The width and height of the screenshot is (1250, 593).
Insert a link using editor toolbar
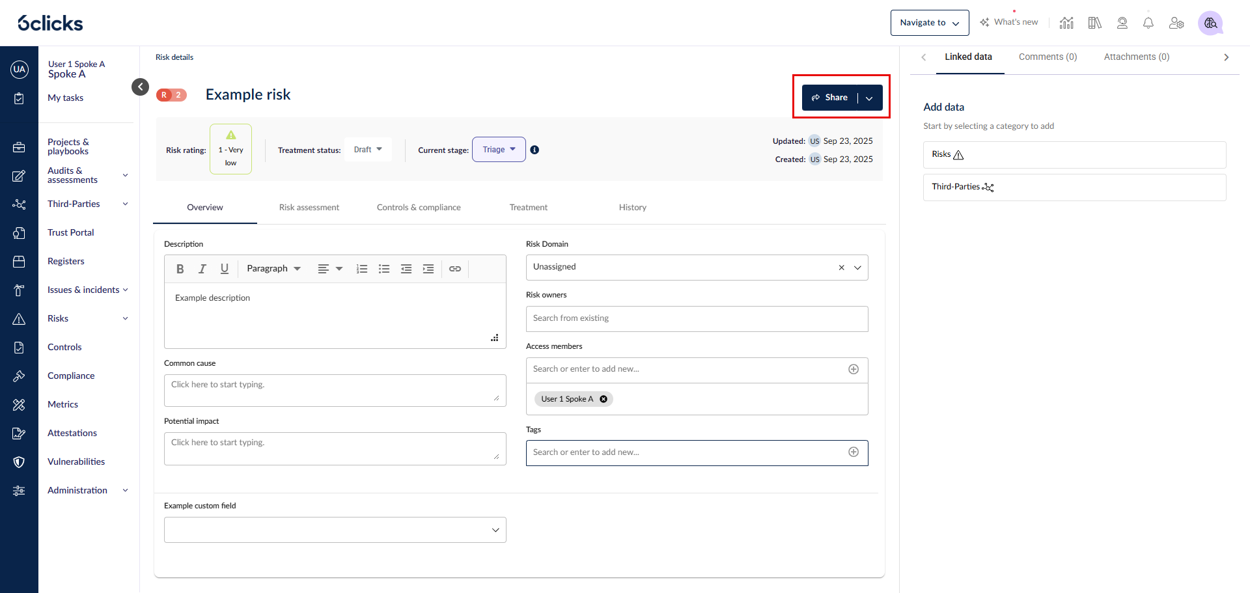[x=455, y=269]
